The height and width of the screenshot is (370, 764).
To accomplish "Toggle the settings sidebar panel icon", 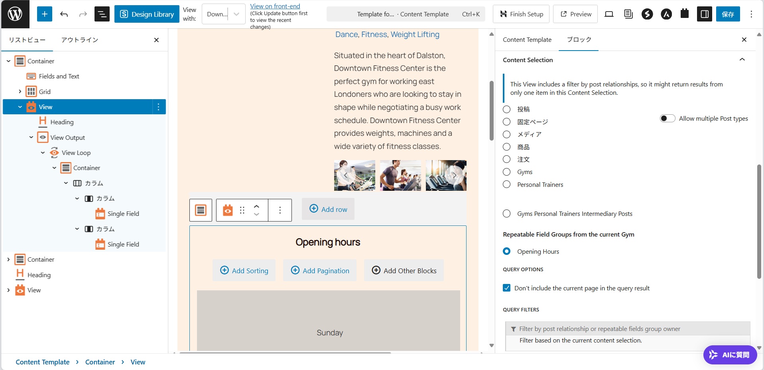I will click(705, 14).
